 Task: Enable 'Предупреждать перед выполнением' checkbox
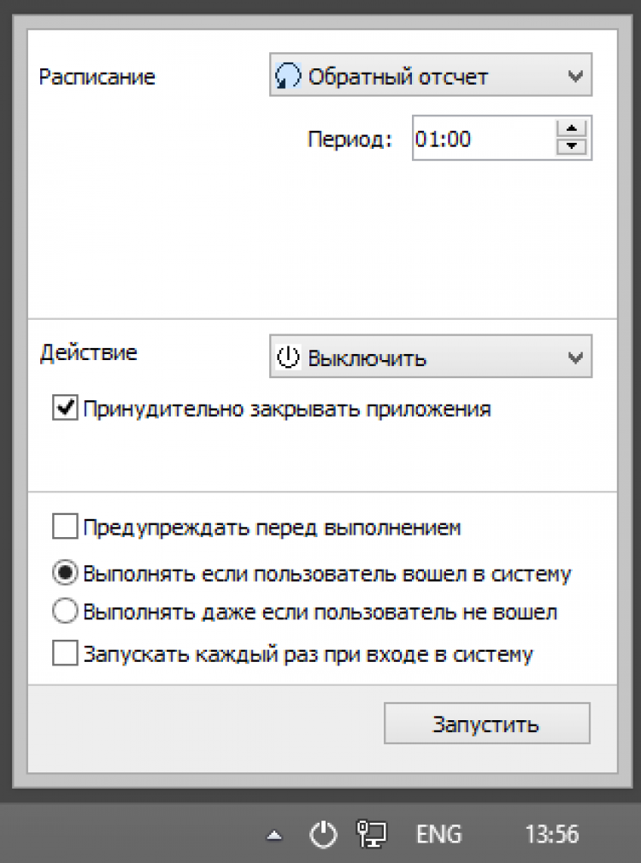pyautogui.click(x=65, y=527)
